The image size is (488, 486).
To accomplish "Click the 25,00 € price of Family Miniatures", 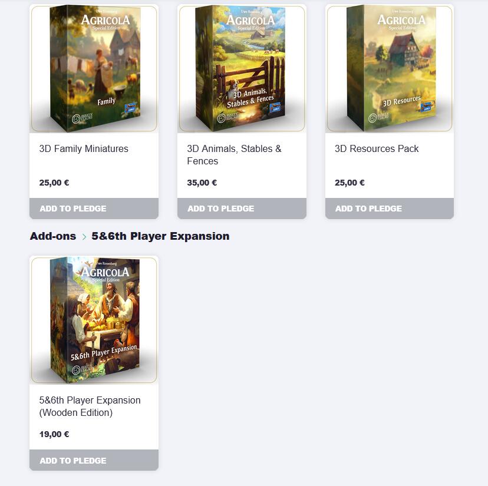I will click(x=54, y=183).
